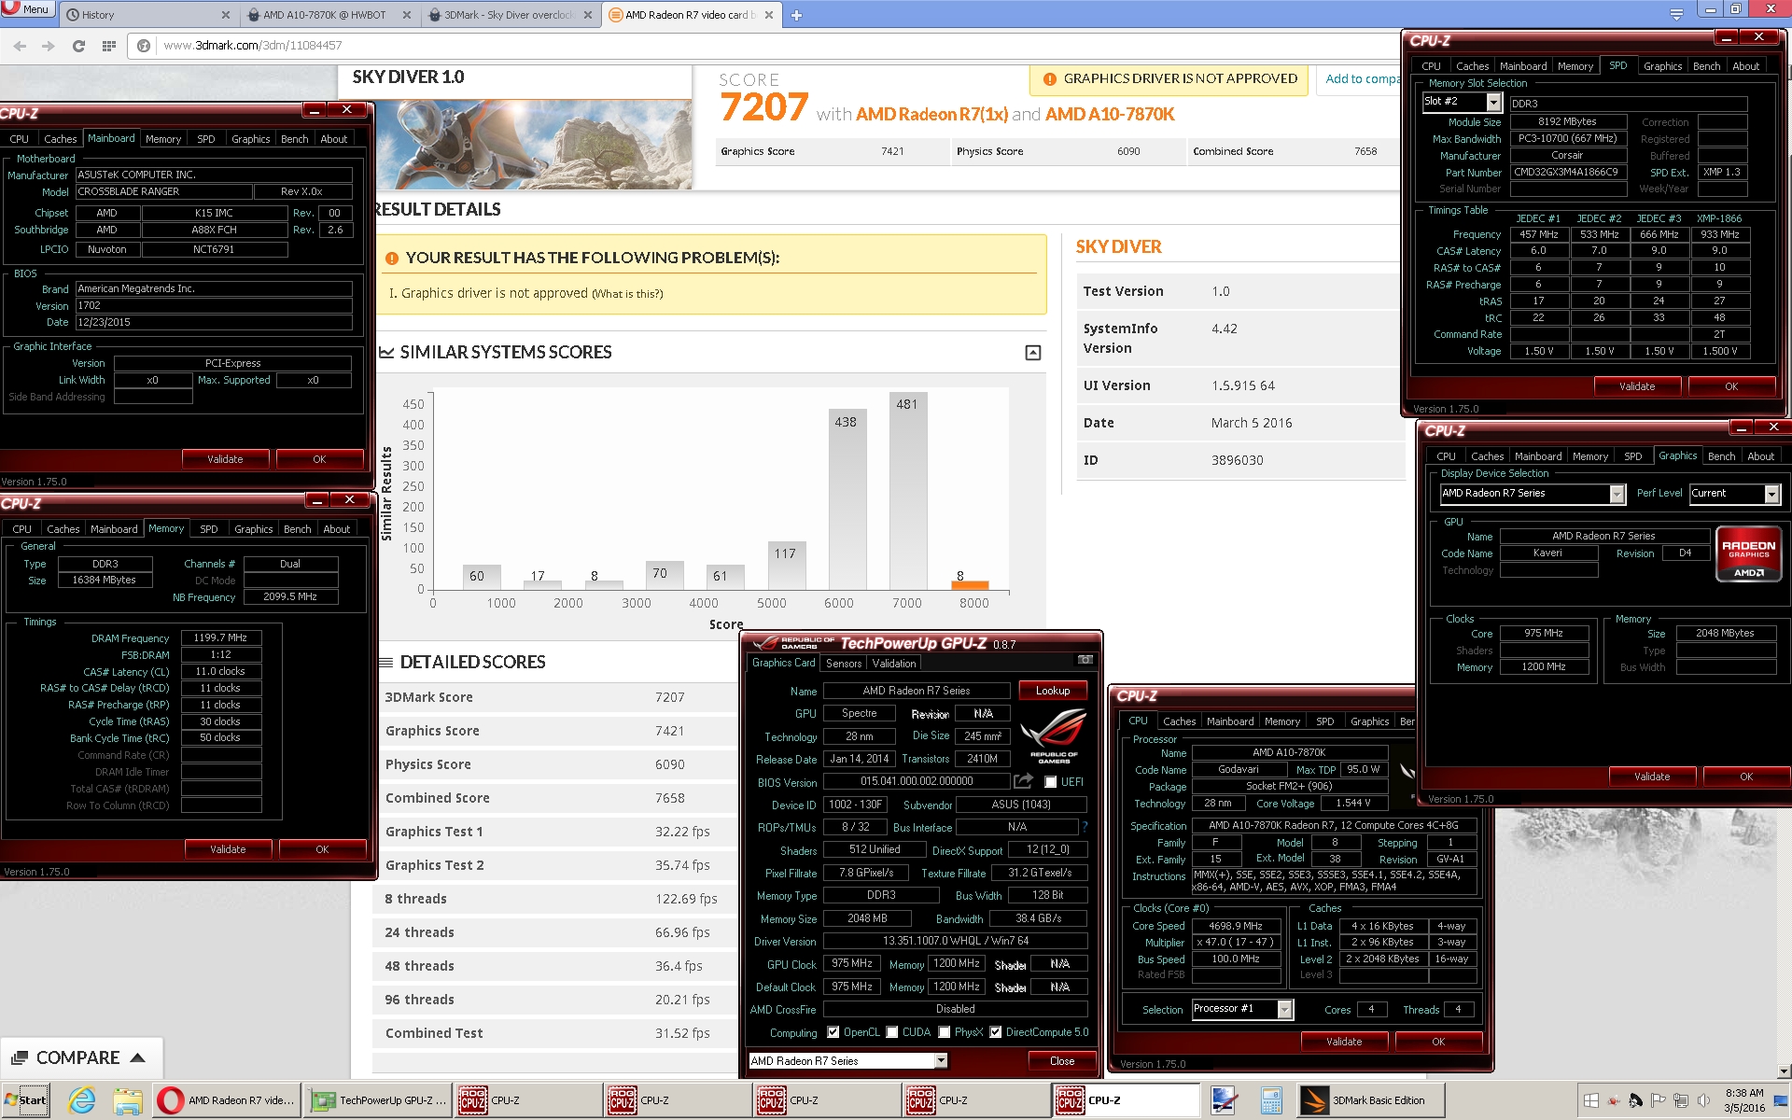Open the Memory Slot #2 dropdown in CPU-Z SPD
Image resolution: width=1792 pixels, height=1120 pixels.
tap(1493, 102)
